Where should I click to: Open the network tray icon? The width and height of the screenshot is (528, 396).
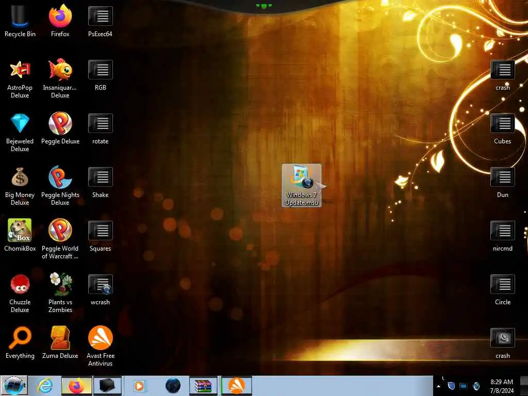point(464,386)
